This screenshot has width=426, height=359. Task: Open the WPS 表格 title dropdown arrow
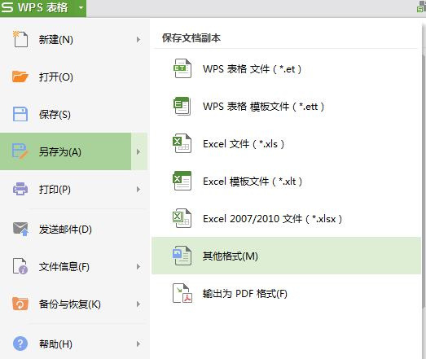81,7
